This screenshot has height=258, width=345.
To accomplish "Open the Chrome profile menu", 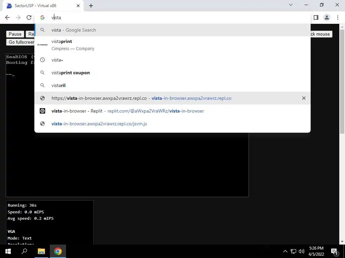I will 327,17.
